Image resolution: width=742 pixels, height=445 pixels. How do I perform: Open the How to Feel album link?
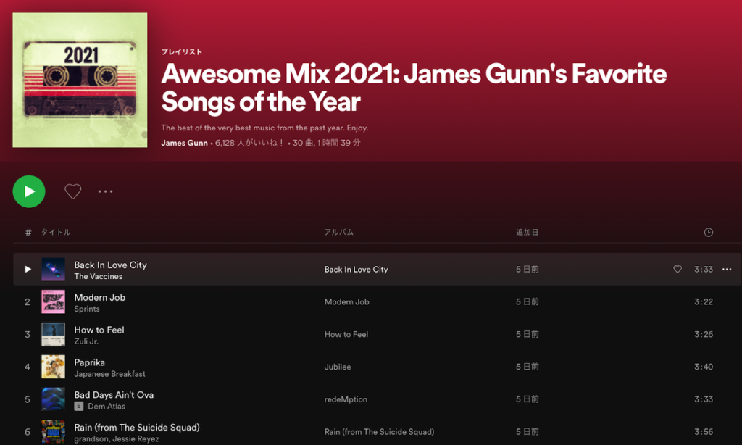coord(346,334)
